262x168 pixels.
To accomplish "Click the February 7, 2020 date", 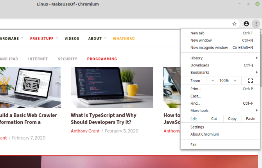I will point(29,138).
